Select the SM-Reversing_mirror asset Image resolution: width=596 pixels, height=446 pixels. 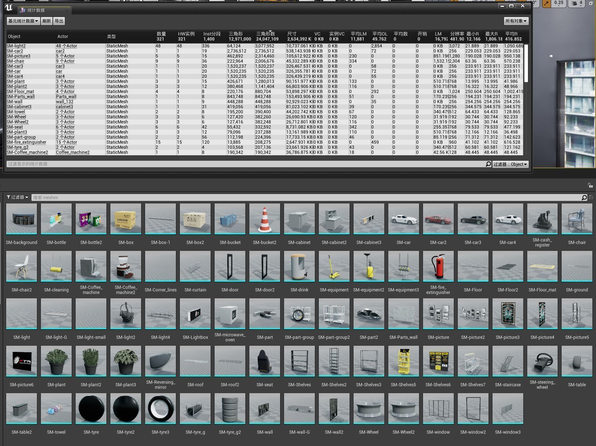(x=161, y=361)
